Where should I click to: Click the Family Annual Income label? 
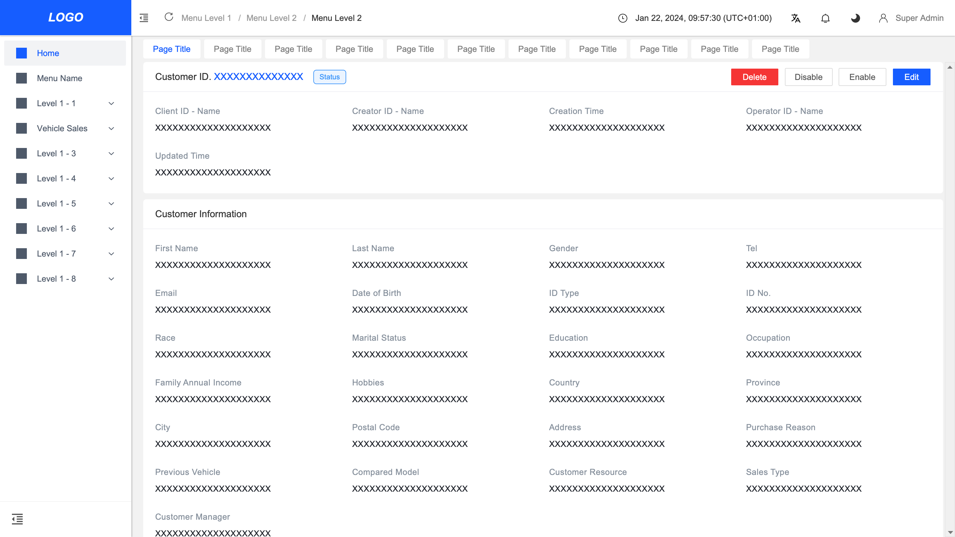click(x=198, y=382)
